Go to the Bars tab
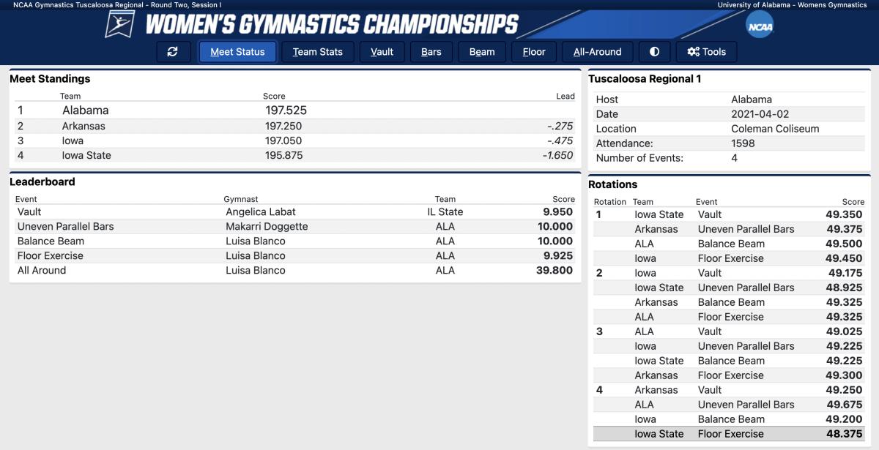 click(431, 52)
